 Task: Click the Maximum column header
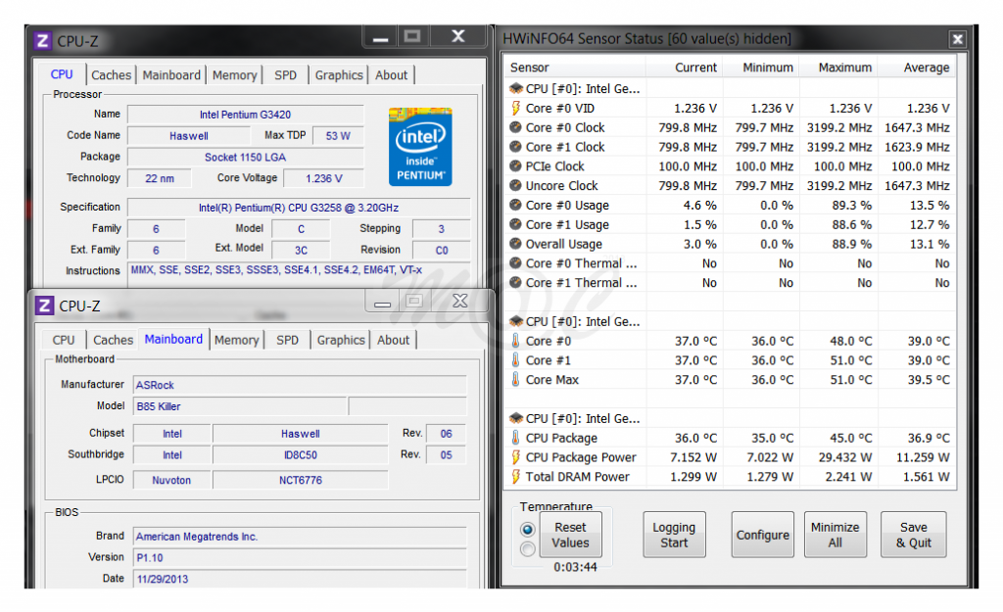click(x=844, y=68)
